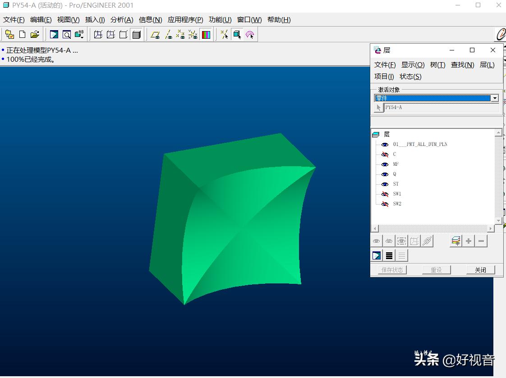Hide the MF layer via eye icon

click(385, 164)
